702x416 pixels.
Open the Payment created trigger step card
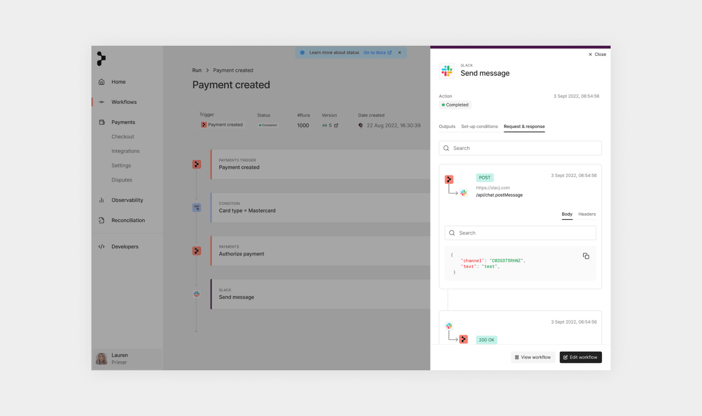pyautogui.click(x=320, y=164)
